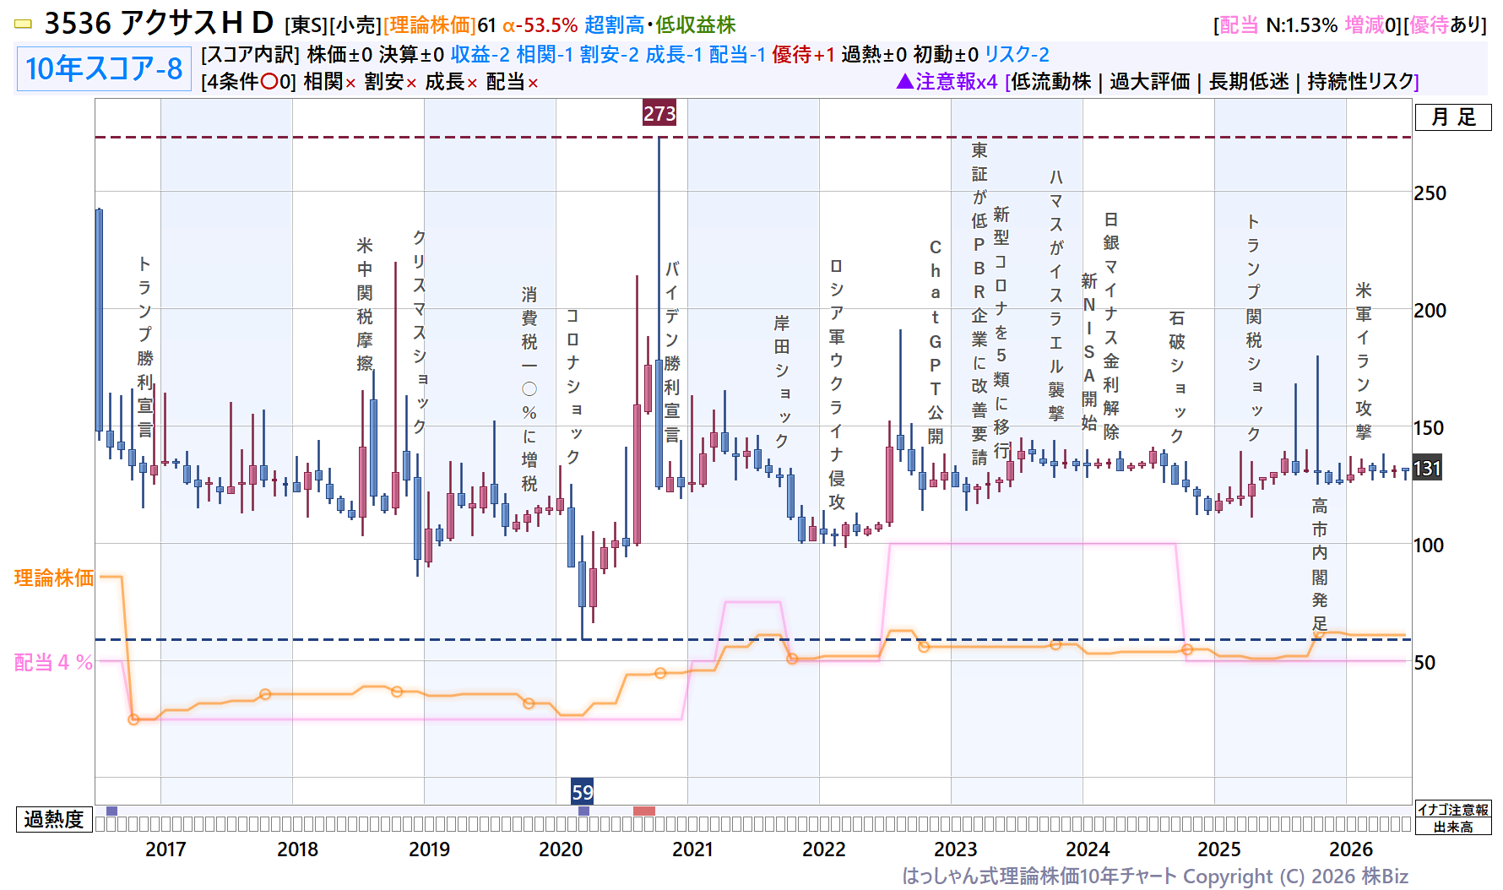The height and width of the screenshot is (890, 1503).
Task: Click the 岸田ショック event label
Action: tap(782, 382)
